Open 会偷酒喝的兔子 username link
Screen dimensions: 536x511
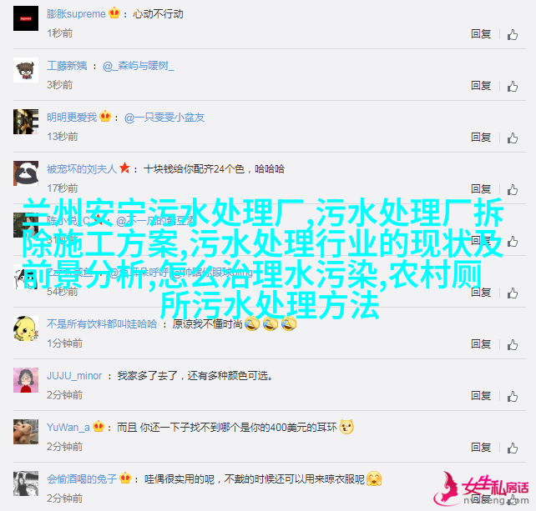(82, 479)
